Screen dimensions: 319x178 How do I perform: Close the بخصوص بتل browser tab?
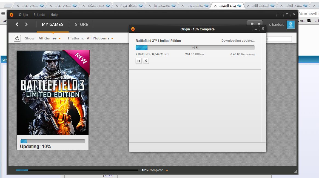(150, 6)
